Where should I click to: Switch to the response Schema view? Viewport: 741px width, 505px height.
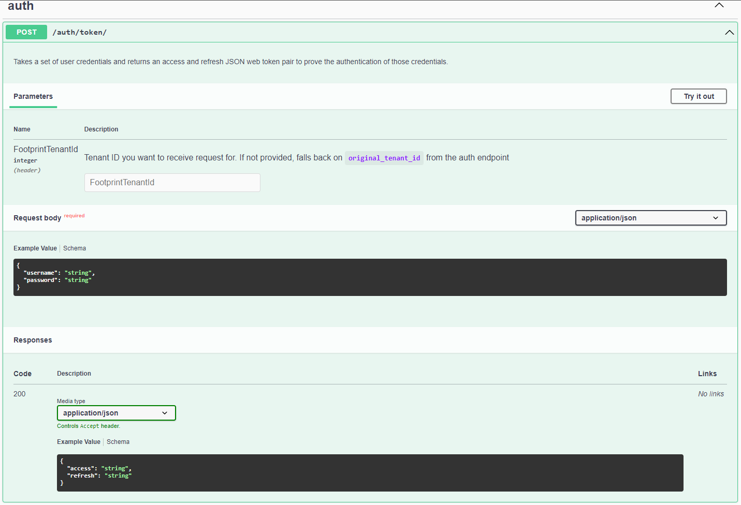pos(118,442)
